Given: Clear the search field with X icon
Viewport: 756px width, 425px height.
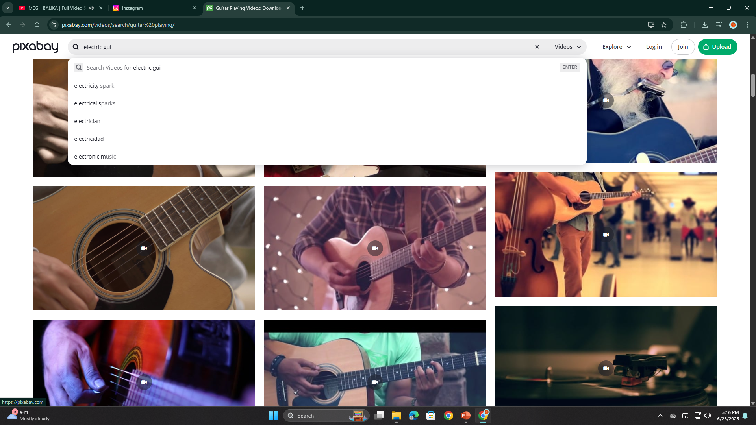Looking at the screenshot, I should (537, 47).
